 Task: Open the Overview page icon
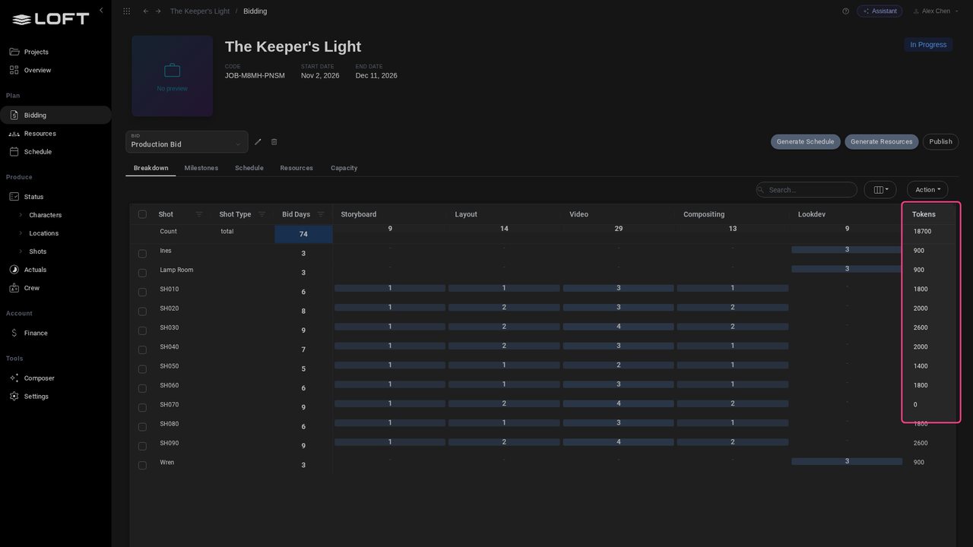point(14,70)
